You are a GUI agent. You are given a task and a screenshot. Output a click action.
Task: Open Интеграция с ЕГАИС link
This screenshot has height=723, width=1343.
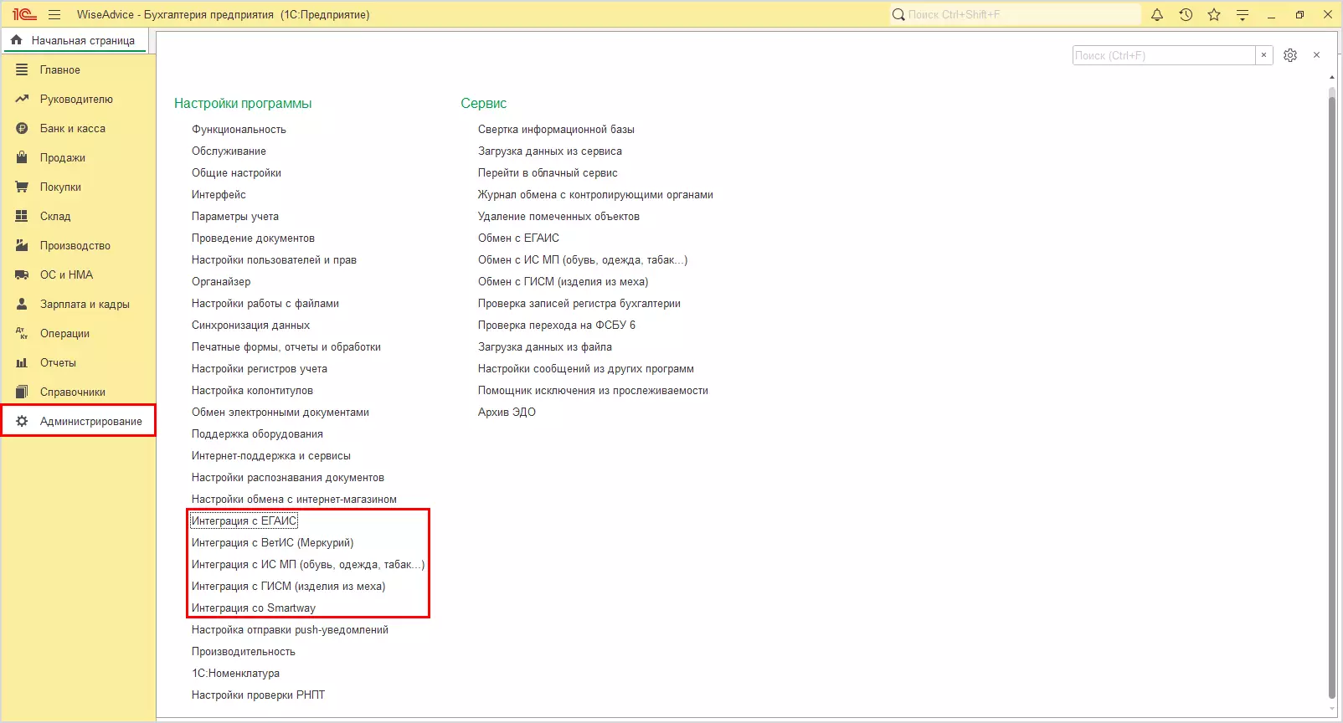244,521
